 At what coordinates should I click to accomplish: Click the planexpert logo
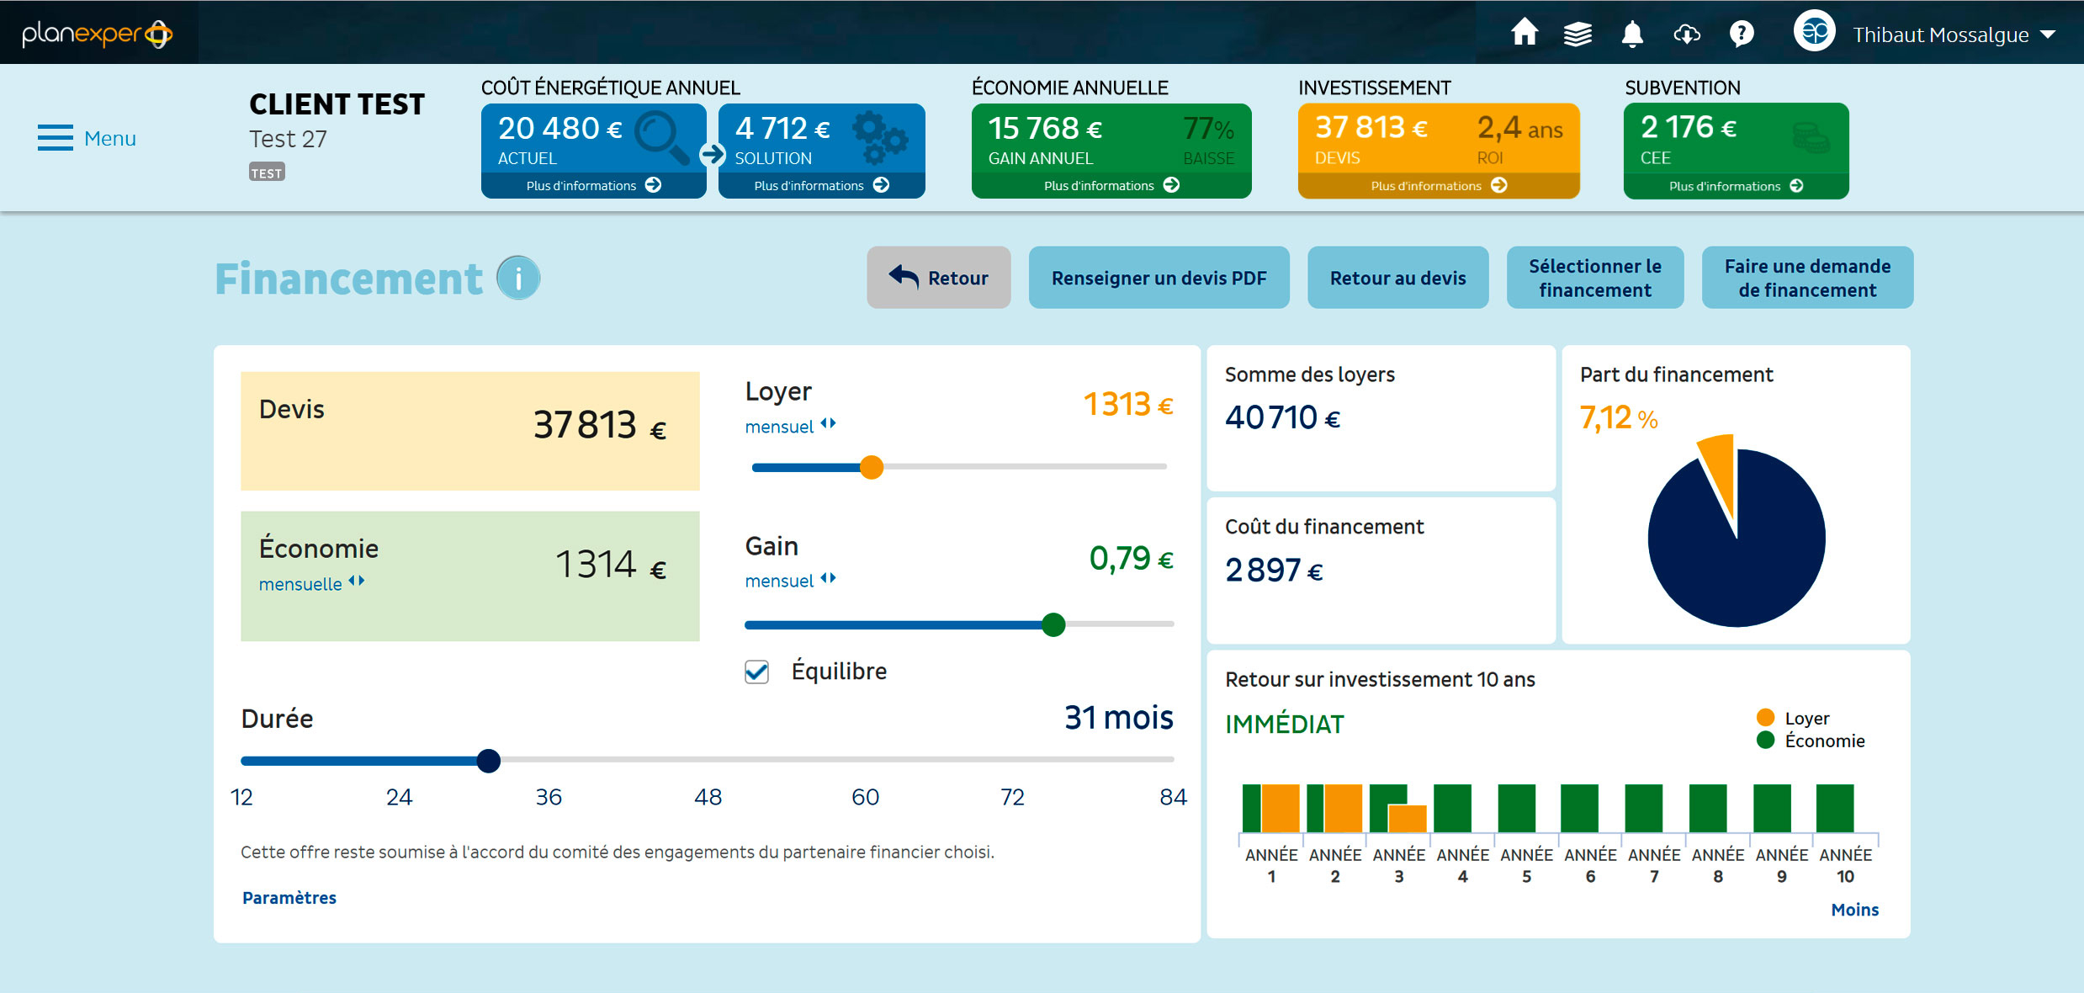point(98,34)
